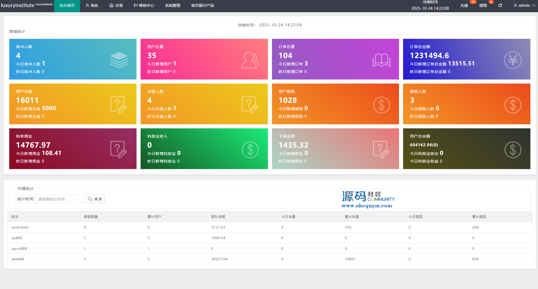Open 充值 notifications with badge 16

[464, 5]
